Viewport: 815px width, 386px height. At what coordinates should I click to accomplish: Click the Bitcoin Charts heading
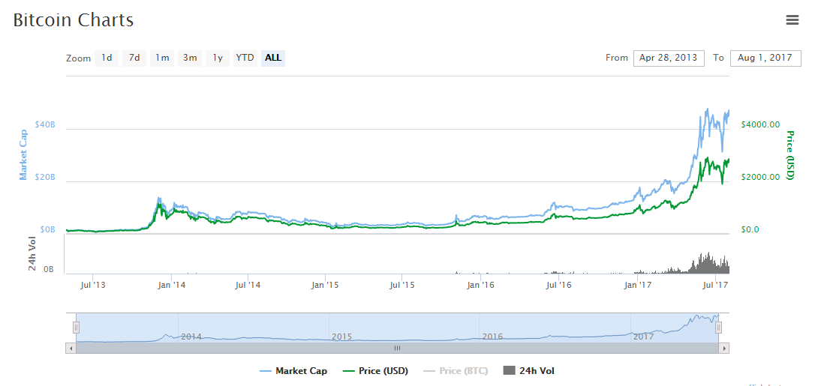click(x=74, y=20)
